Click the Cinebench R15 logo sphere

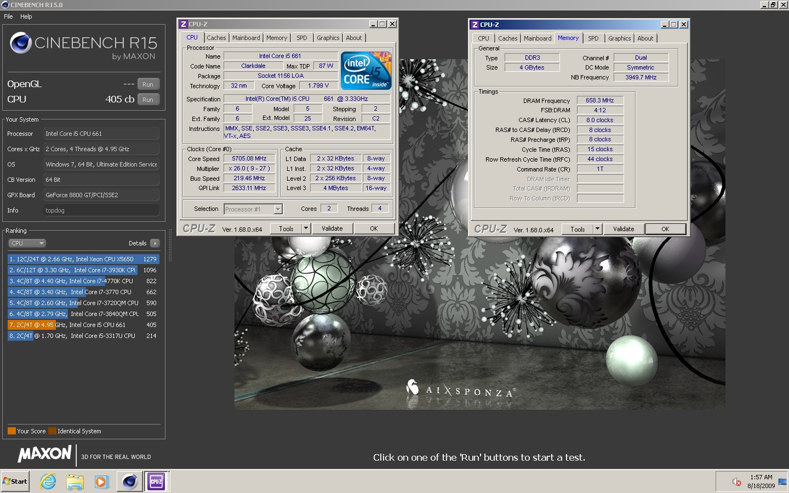pos(21,43)
